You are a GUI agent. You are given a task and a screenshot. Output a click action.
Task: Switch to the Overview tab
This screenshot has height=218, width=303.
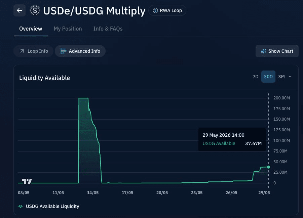(31, 29)
